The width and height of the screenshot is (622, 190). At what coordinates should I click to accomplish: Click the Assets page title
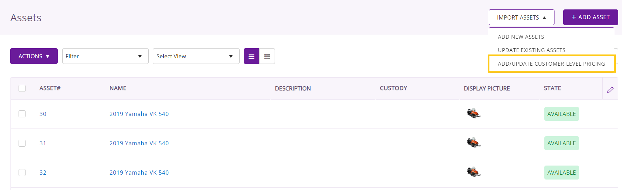(26, 17)
